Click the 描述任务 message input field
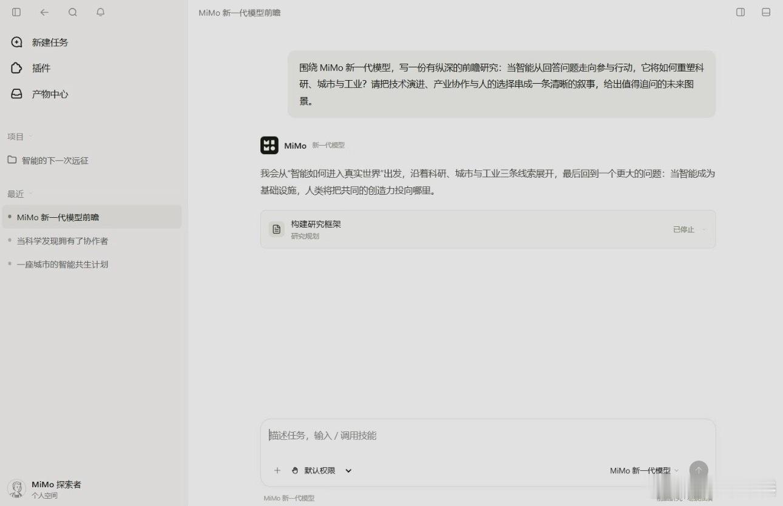The height and width of the screenshot is (506, 783). coord(488,436)
